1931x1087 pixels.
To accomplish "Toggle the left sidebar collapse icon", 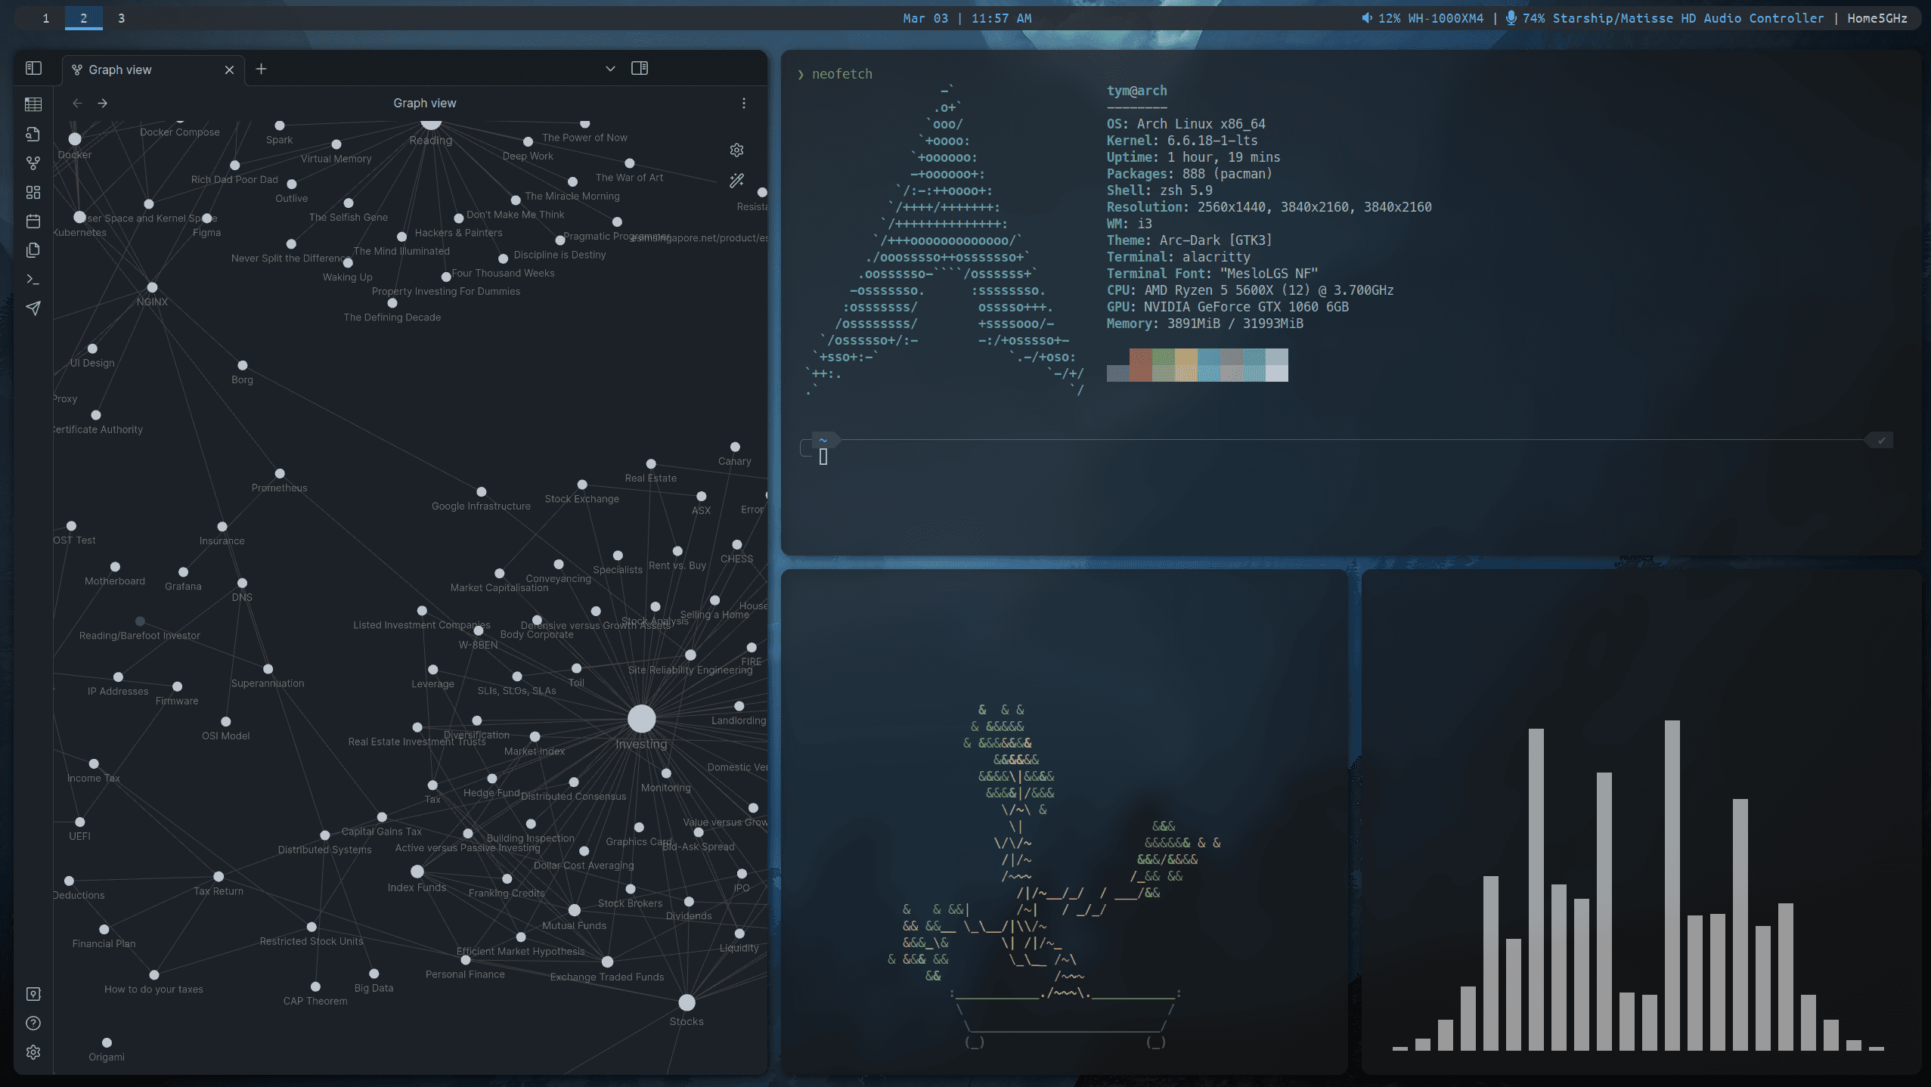I will point(33,68).
